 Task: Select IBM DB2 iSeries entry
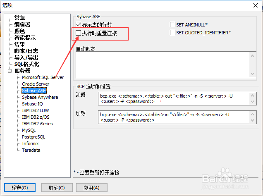coord(37,124)
